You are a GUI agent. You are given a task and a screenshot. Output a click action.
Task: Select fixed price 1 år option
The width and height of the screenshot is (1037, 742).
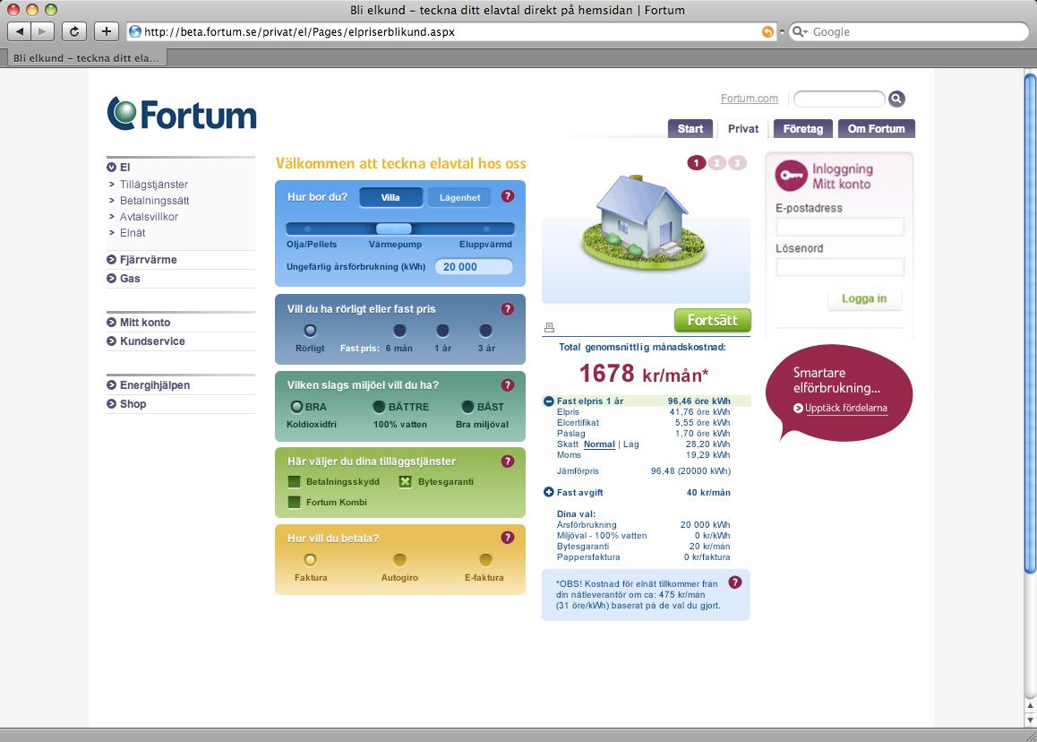(x=442, y=331)
